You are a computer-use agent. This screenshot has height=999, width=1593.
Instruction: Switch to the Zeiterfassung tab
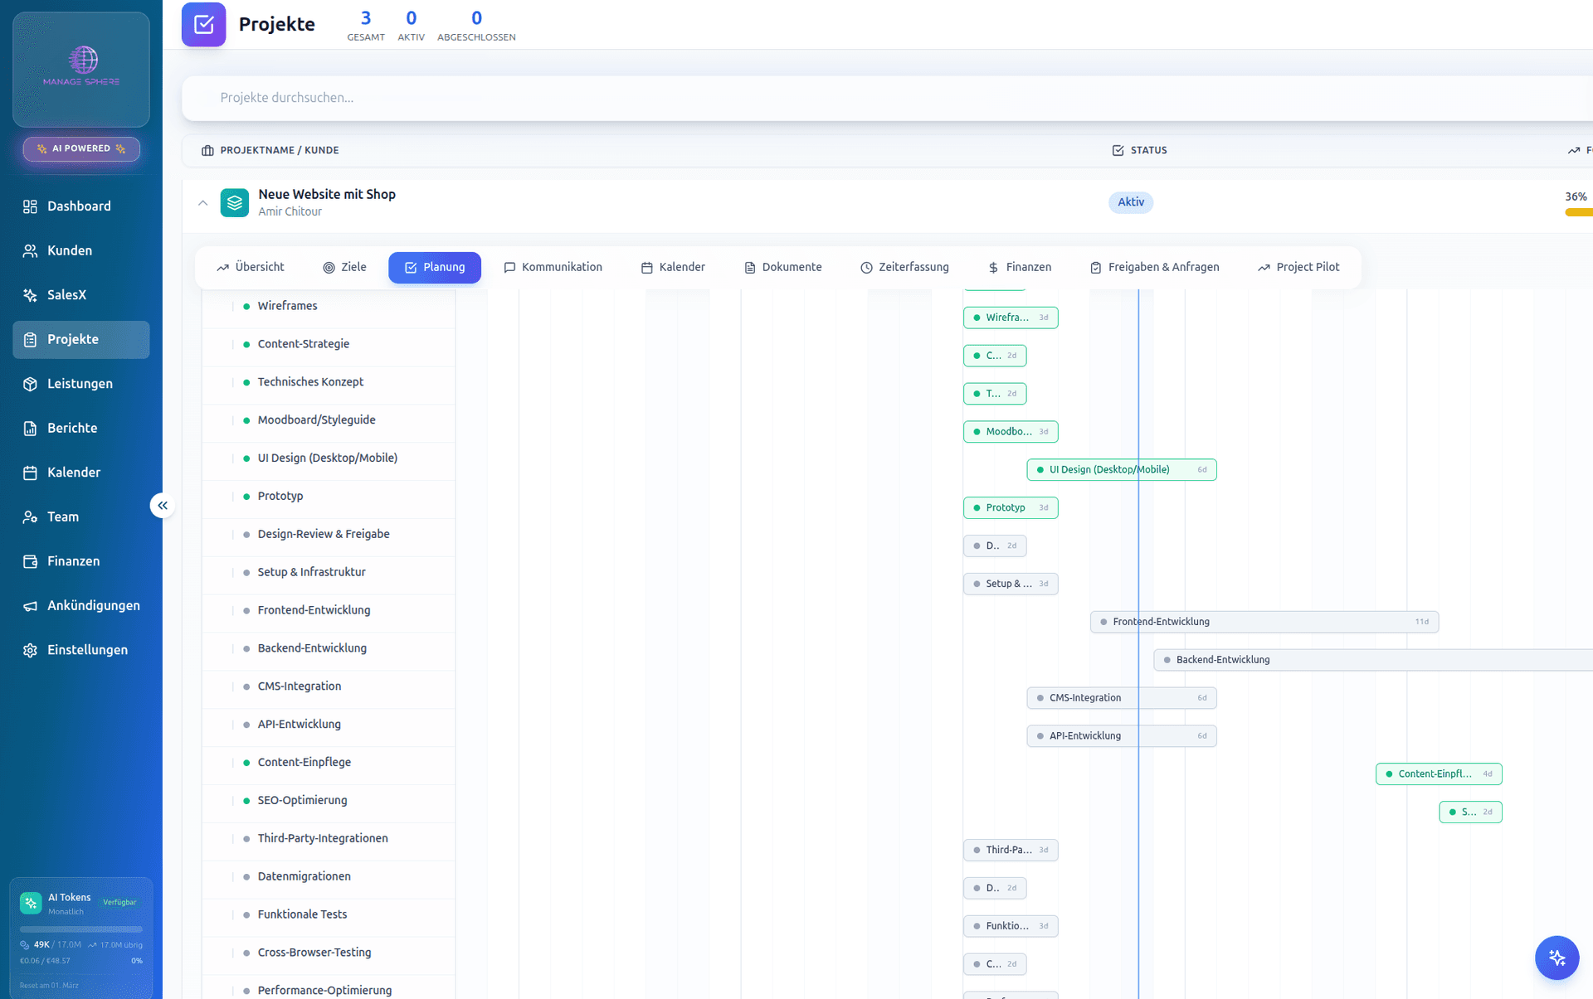tap(904, 267)
